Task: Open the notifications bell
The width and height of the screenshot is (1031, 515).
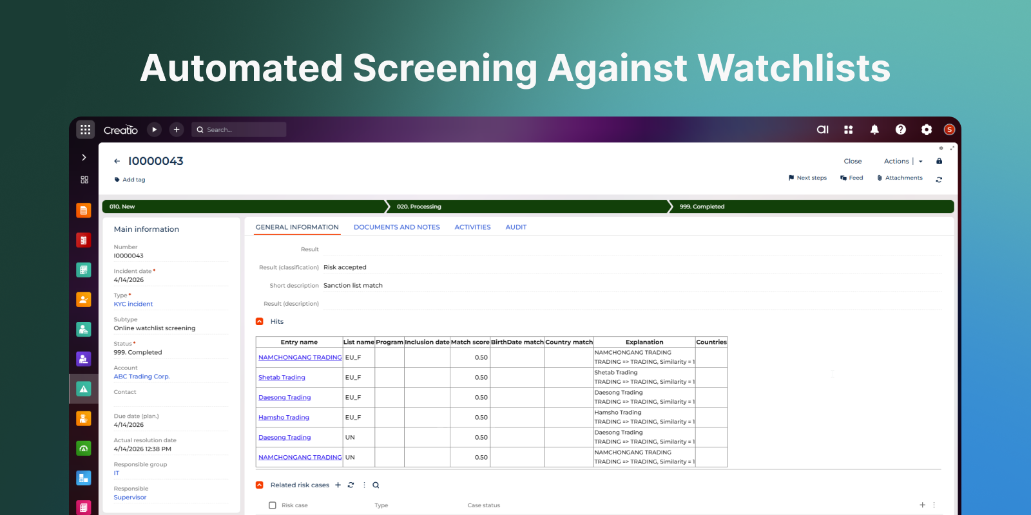Action: pyautogui.click(x=874, y=129)
